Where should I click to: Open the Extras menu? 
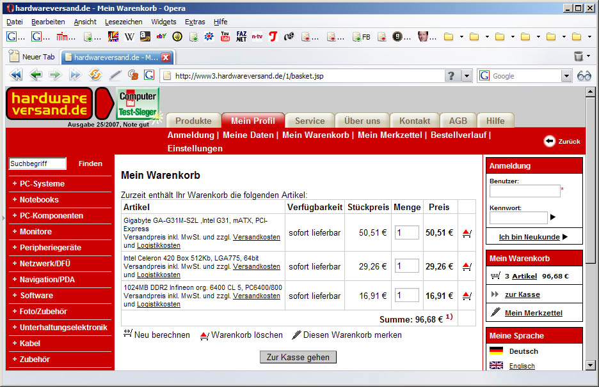pos(195,22)
